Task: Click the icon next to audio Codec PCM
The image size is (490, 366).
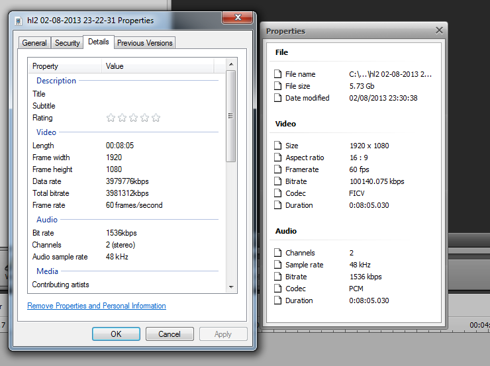Action: (278, 289)
